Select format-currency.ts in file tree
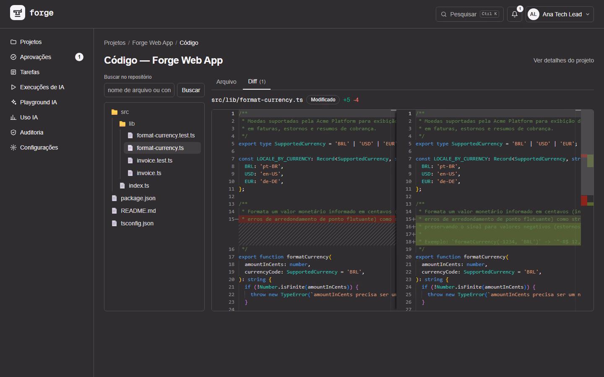 click(x=162, y=148)
